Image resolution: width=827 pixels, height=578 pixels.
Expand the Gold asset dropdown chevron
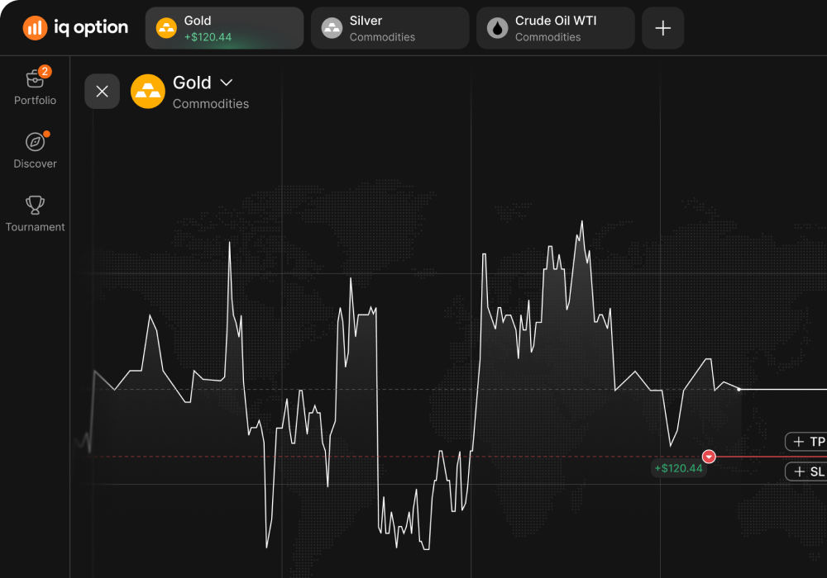coord(227,83)
